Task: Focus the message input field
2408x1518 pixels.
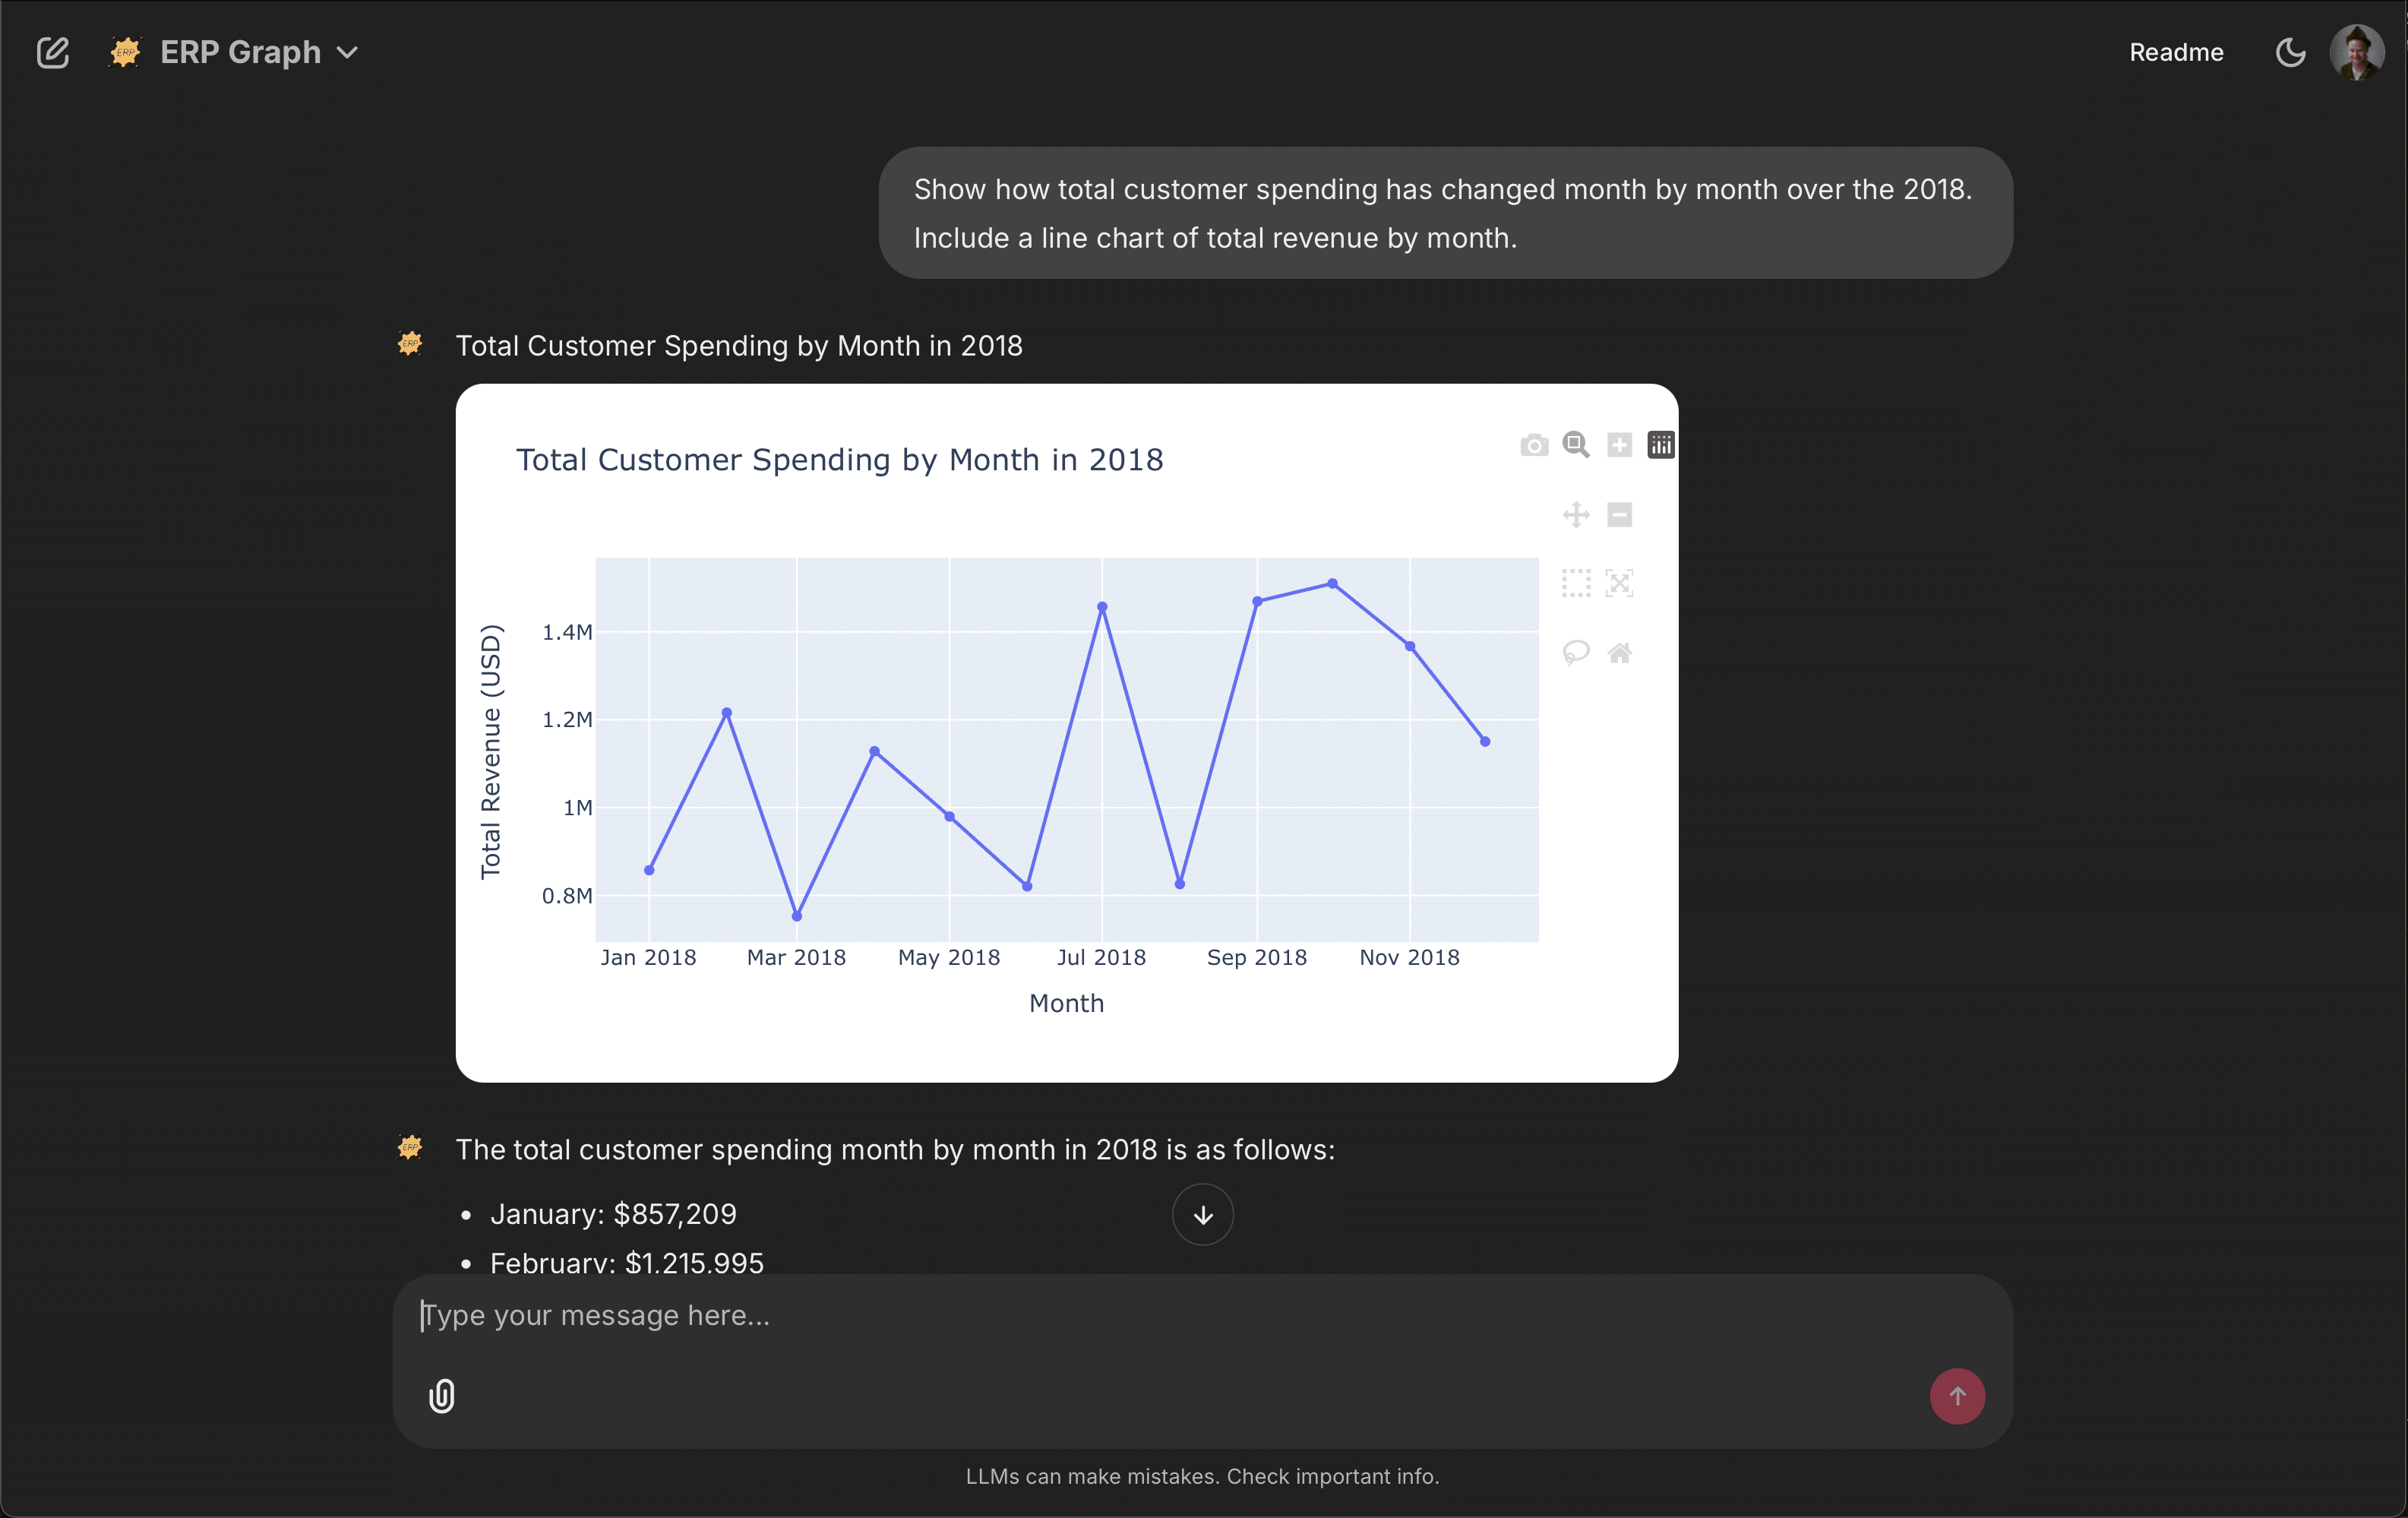Action: coord(1150,1315)
